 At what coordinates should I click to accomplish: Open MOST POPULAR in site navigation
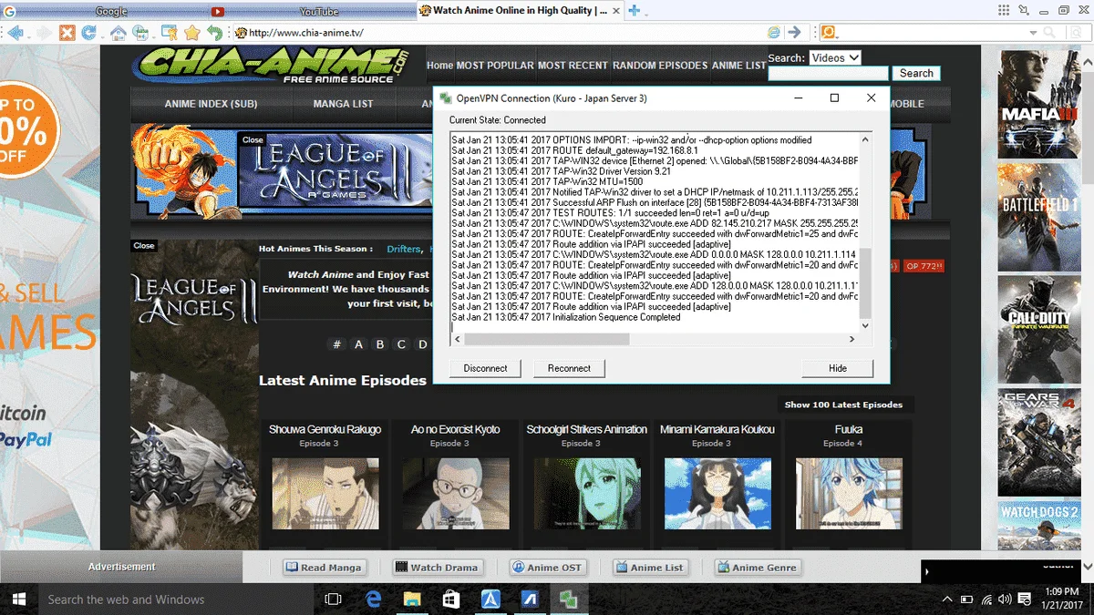tap(495, 66)
